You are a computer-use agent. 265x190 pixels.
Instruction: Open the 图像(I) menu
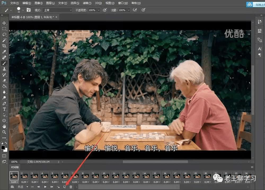coord(38,3)
